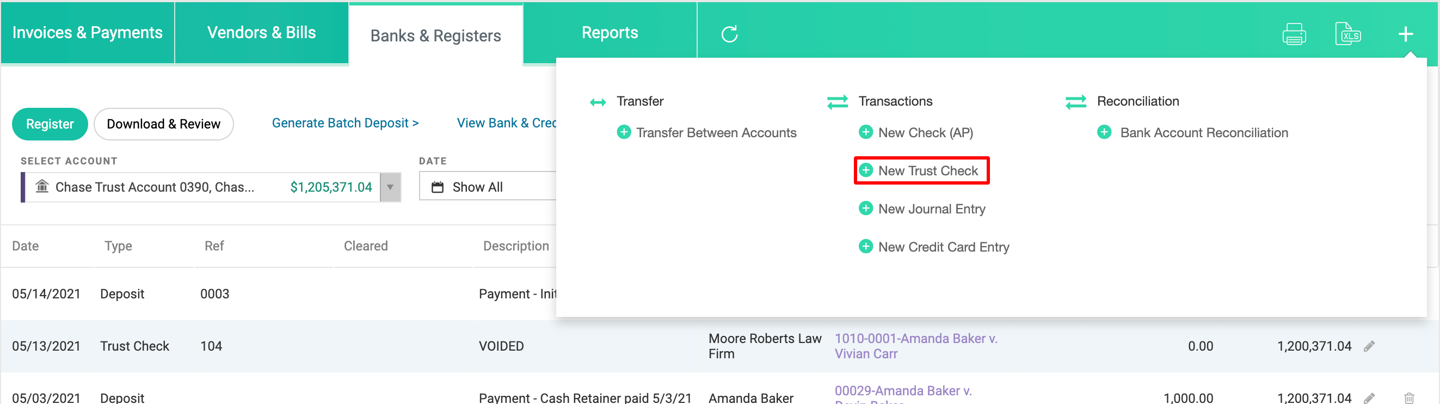Click Moore Roberts Law Firm payee
1440x404 pixels.
pyautogui.click(x=765, y=346)
